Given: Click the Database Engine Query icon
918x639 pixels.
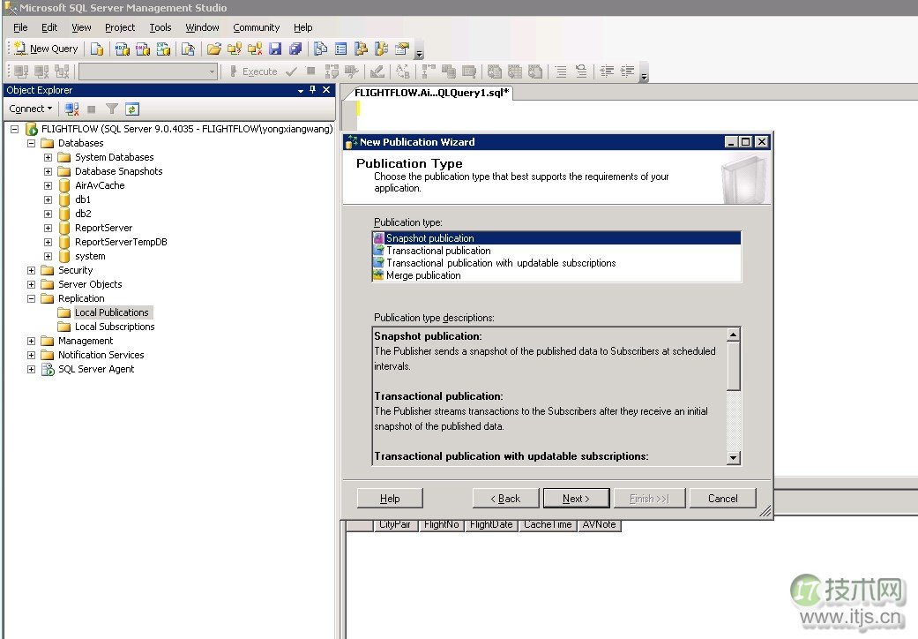Looking at the screenshot, I should [97, 49].
